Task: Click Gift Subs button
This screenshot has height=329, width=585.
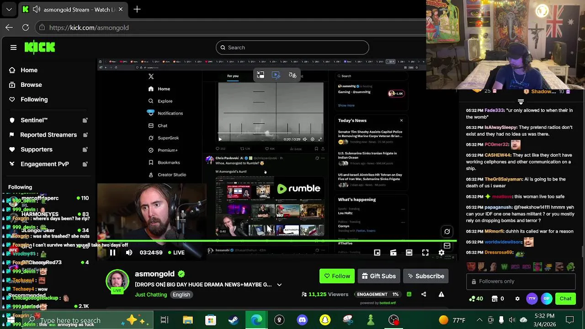Action: click(x=378, y=276)
